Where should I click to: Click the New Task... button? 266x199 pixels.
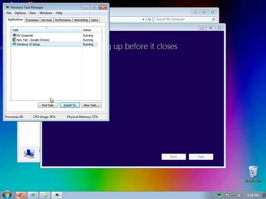click(92, 105)
